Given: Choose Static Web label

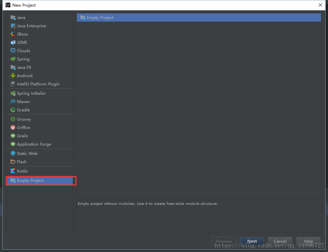Looking at the screenshot, I should click(27, 153).
